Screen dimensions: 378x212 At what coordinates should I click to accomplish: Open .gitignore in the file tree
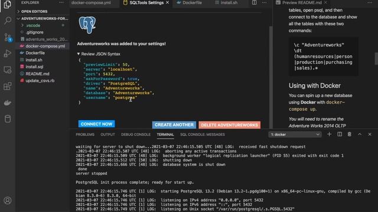(34, 32)
